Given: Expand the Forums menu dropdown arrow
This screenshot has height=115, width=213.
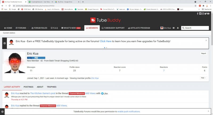Looking at the screenshot, I should tap(28, 28).
